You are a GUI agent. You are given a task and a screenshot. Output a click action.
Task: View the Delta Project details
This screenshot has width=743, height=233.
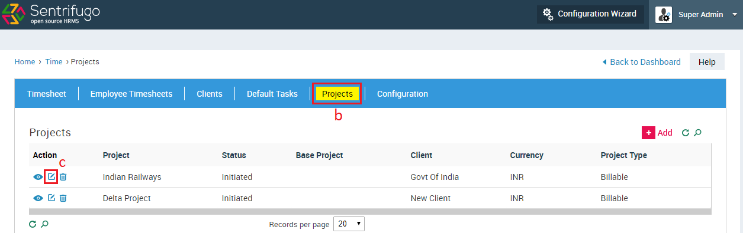pyautogui.click(x=38, y=198)
